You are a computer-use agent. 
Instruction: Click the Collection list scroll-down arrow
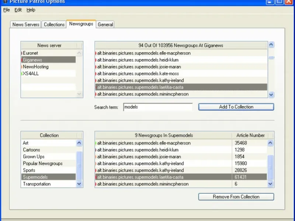79,184
